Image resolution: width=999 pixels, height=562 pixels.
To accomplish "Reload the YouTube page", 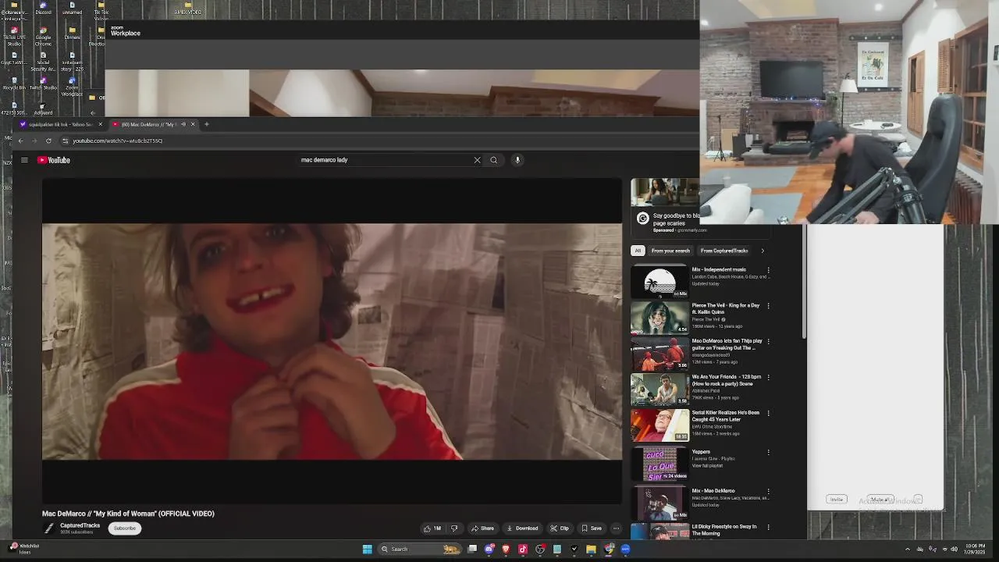I will click(48, 140).
